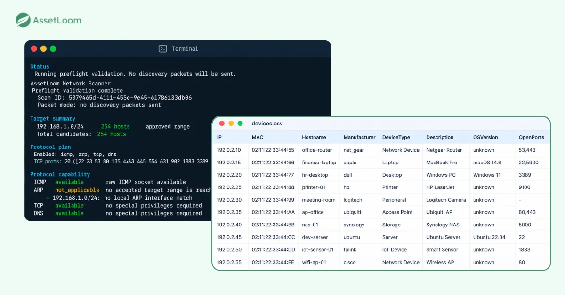Select the MAC column header
Viewport: 565px width, 295px height.
tap(258, 138)
